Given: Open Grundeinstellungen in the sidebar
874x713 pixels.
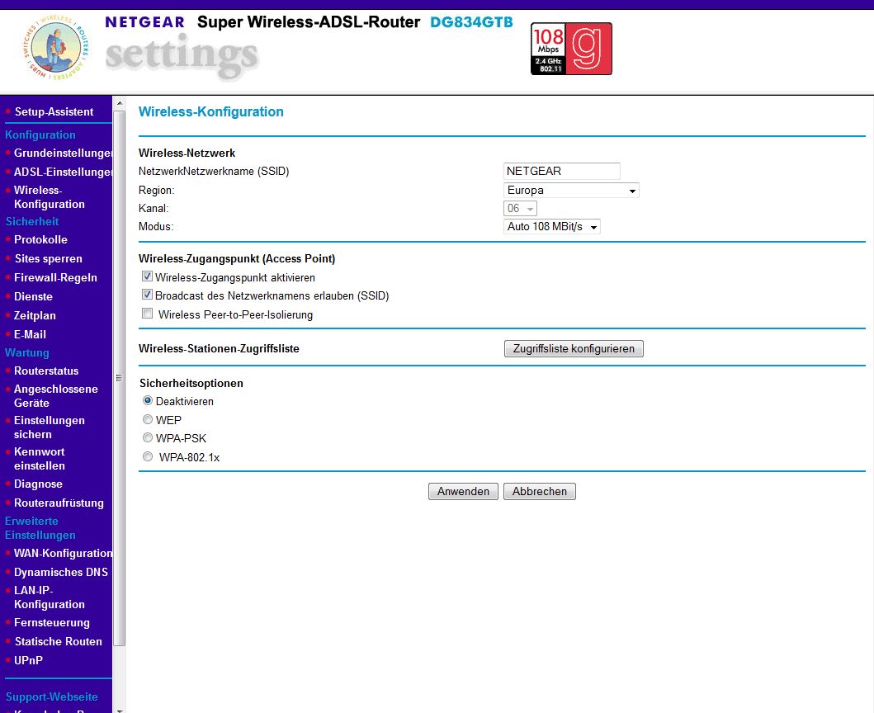Looking at the screenshot, I should point(63,153).
